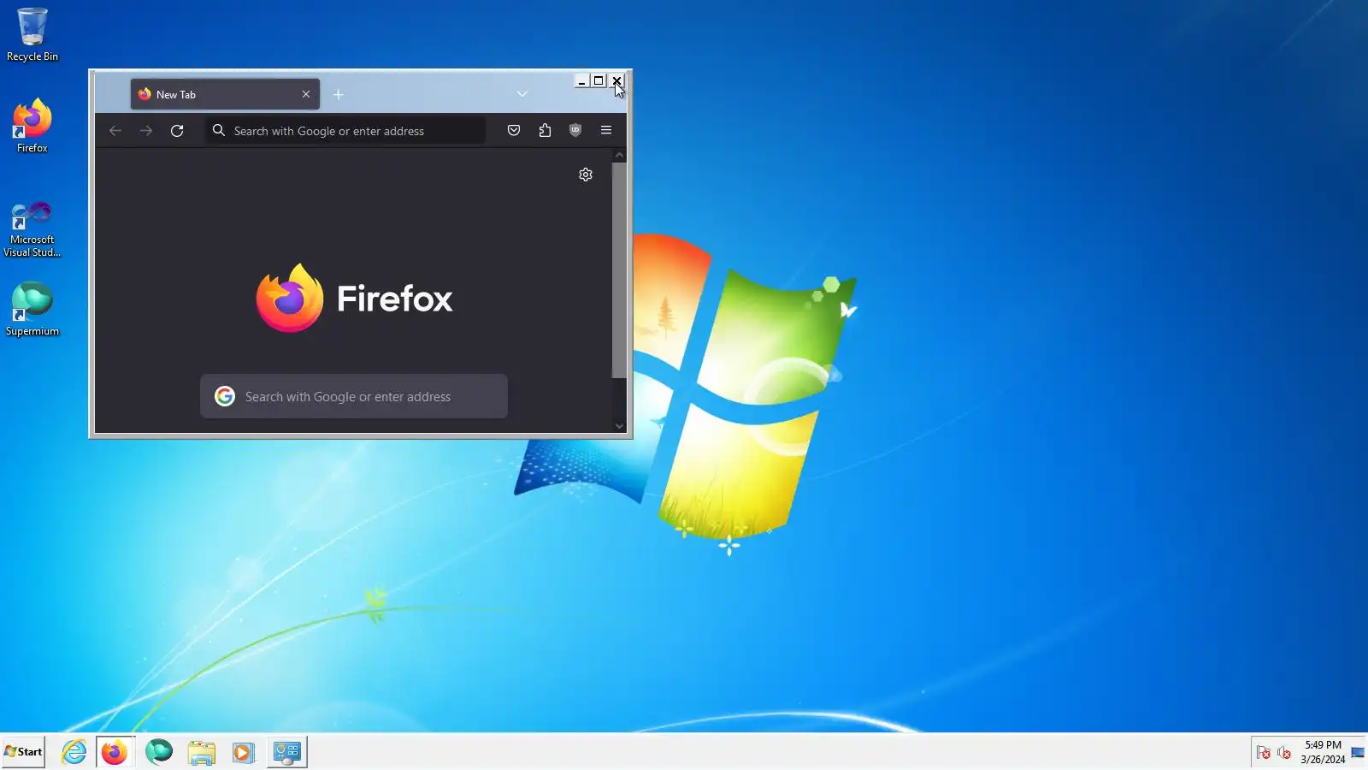Click the Firefox taskbar button
Screen dimensions: 1368x770
click(x=115, y=752)
